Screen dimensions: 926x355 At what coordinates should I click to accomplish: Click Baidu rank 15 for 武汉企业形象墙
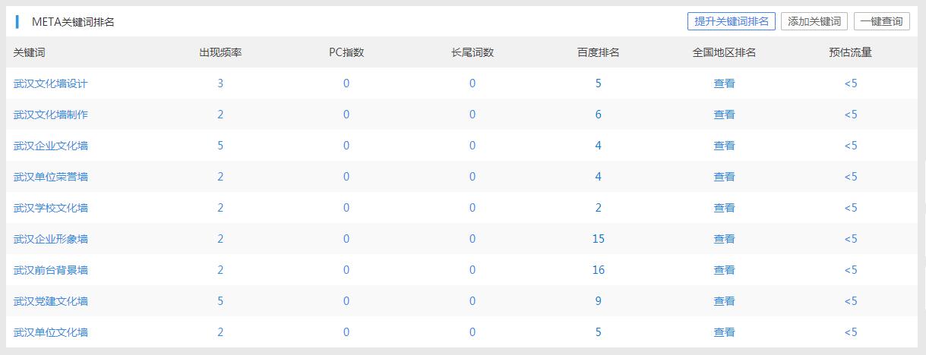coord(599,239)
